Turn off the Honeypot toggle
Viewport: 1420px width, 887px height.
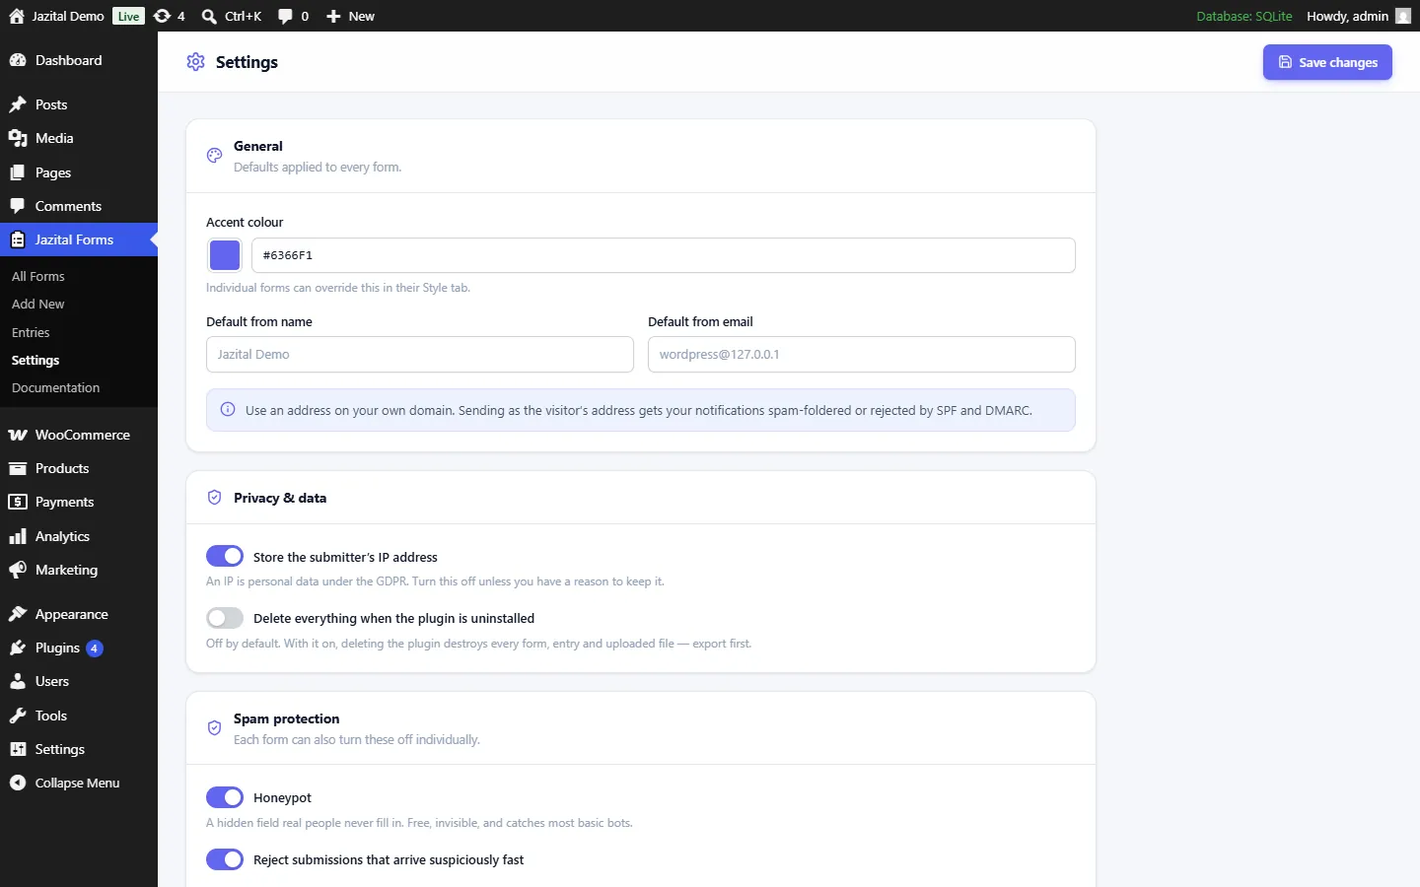[x=225, y=797]
